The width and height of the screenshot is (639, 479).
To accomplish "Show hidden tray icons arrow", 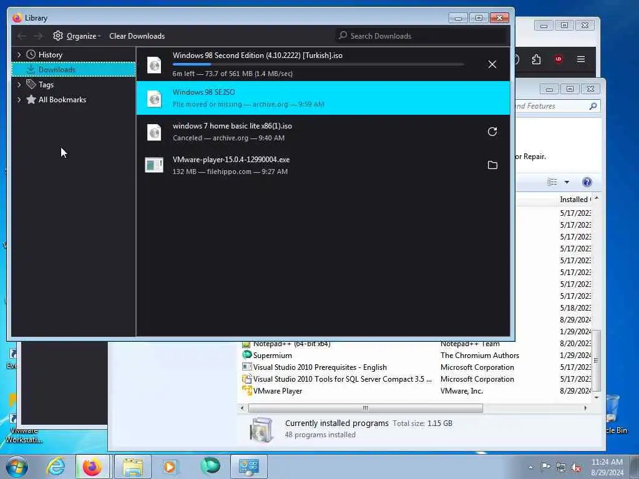I will pos(530,467).
